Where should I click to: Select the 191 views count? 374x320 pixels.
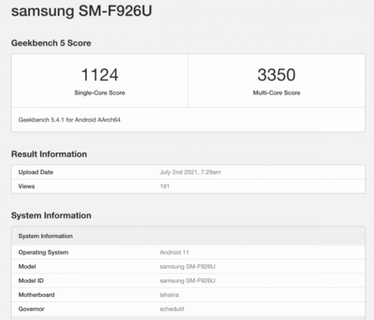coord(165,186)
